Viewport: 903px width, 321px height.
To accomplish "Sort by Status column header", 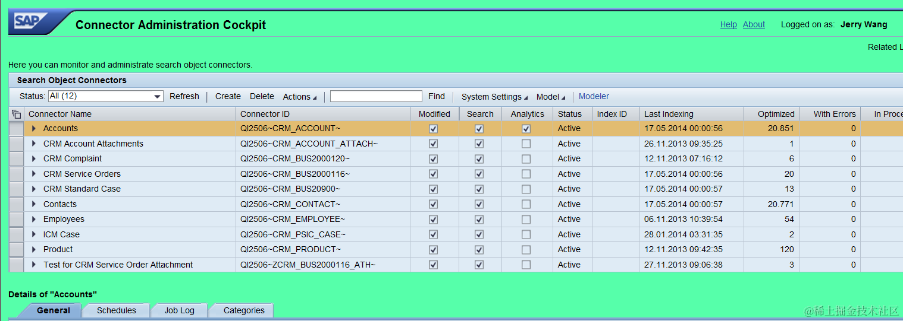I will [572, 114].
